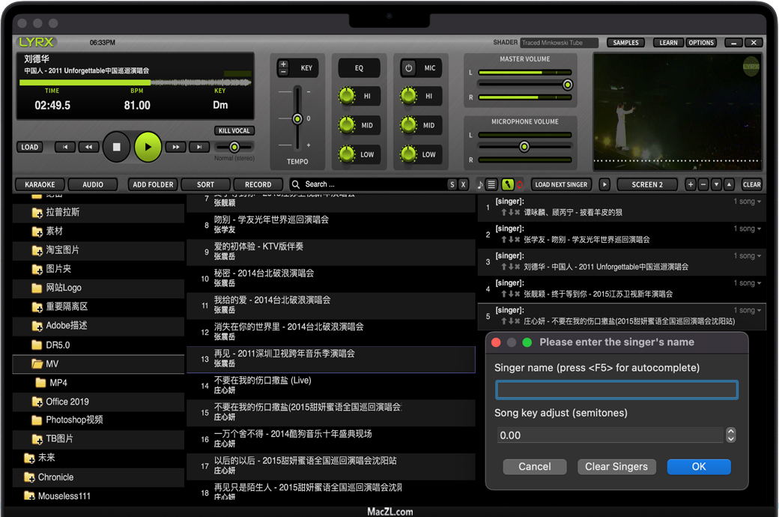Image resolution: width=779 pixels, height=517 pixels.
Task: Open the SHADER dropdown showing Traced Minkowski Tube
Action: click(x=559, y=43)
